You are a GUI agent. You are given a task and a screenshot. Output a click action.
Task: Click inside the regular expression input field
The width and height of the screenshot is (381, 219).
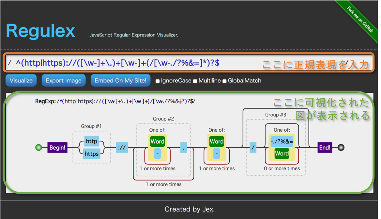pyautogui.click(x=130, y=63)
